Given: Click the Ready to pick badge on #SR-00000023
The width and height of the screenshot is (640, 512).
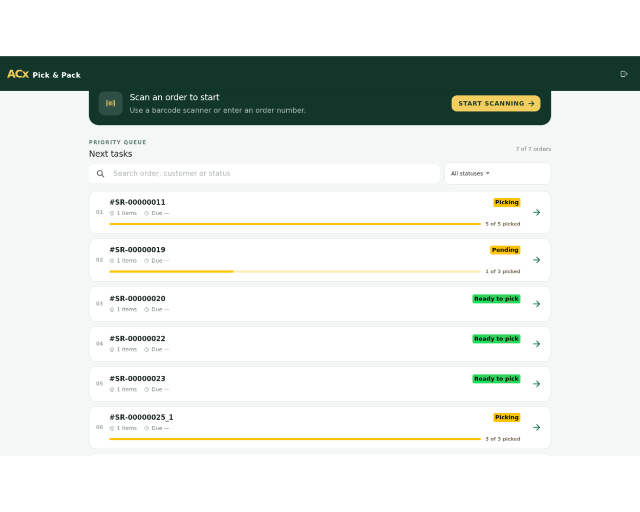Looking at the screenshot, I should tap(497, 379).
